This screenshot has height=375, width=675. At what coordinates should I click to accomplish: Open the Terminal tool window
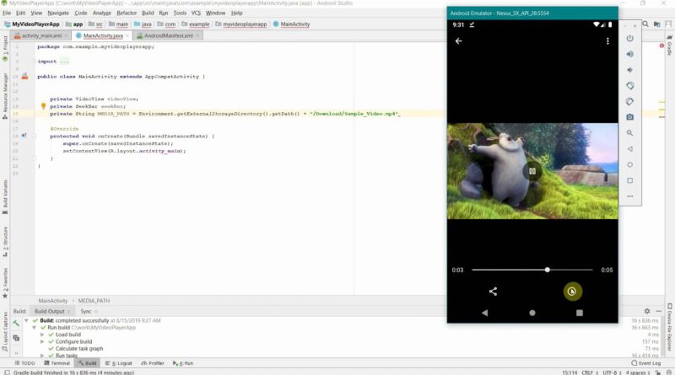tap(57, 363)
